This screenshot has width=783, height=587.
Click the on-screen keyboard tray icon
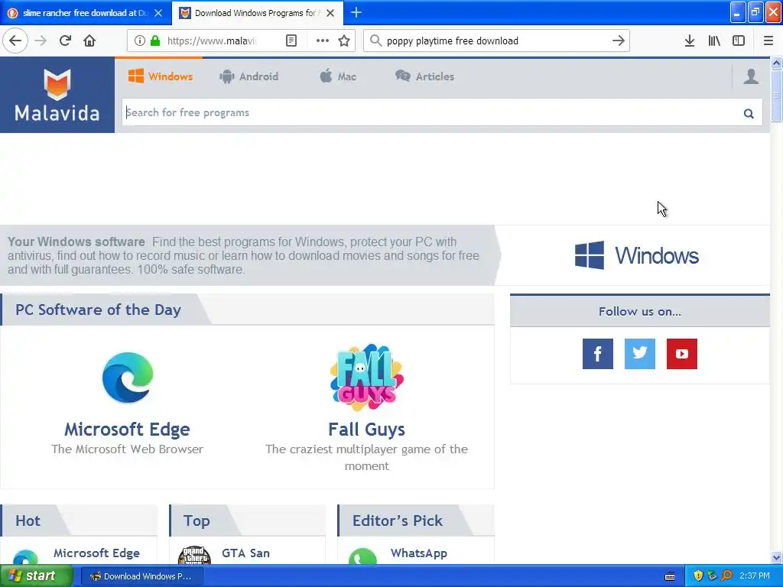670,576
